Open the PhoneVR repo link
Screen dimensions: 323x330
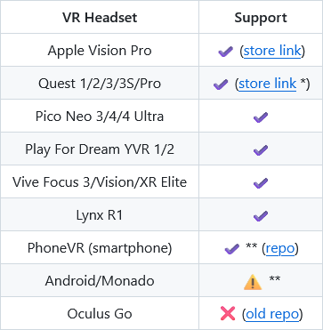(280, 248)
